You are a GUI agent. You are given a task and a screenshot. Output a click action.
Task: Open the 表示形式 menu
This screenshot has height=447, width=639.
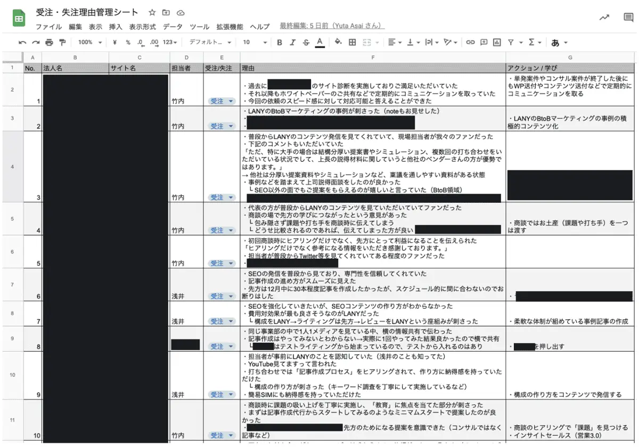142,27
